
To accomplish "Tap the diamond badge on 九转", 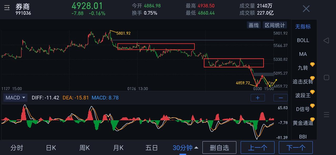I will click(312, 64).
